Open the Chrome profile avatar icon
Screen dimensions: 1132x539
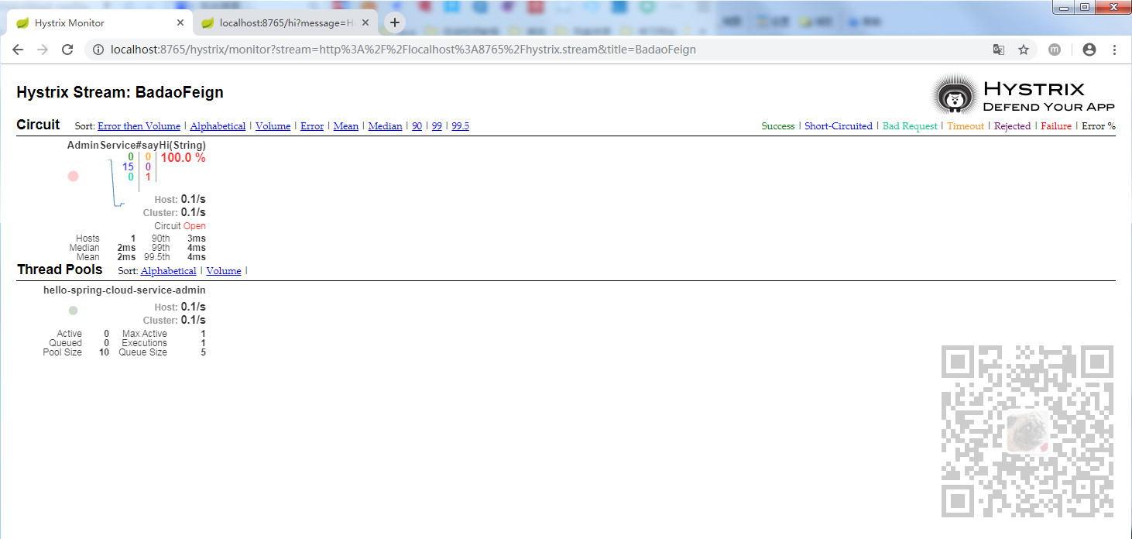tap(1089, 50)
